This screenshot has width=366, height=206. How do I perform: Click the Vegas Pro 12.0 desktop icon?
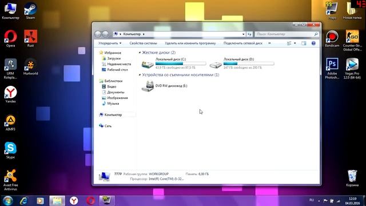click(x=352, y=69)
